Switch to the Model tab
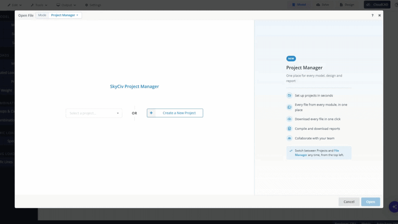 [299, 4]
